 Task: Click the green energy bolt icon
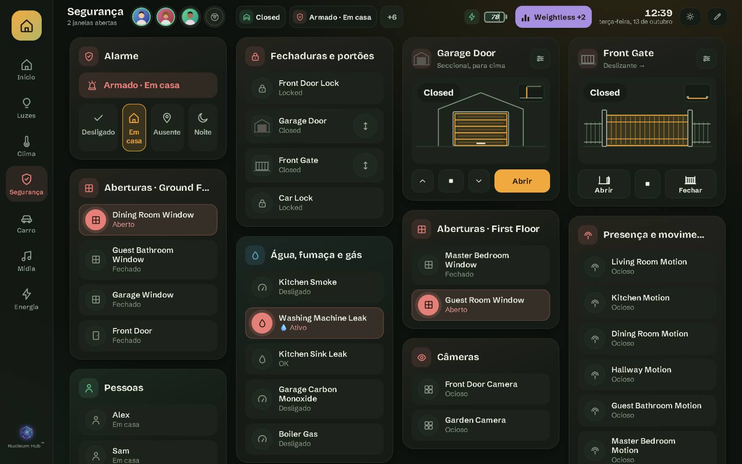[x=472, y=17]
